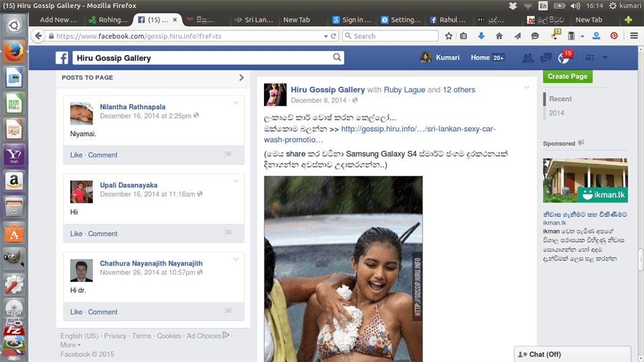Switch to the Sri Lan... tab
This screenshot has width=644, height=362.
254,20
